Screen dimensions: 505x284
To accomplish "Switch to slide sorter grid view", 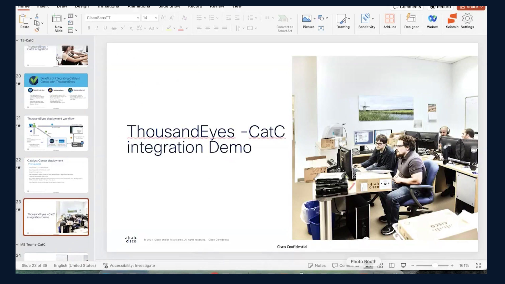I will point(380,266).
